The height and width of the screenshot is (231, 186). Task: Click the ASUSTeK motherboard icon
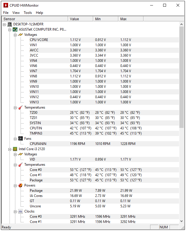[15, 29]
